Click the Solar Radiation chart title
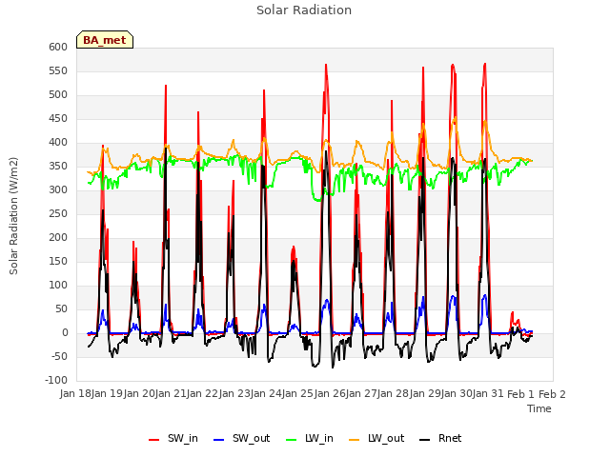The image size is (610, 457). [x=304, y=10]
